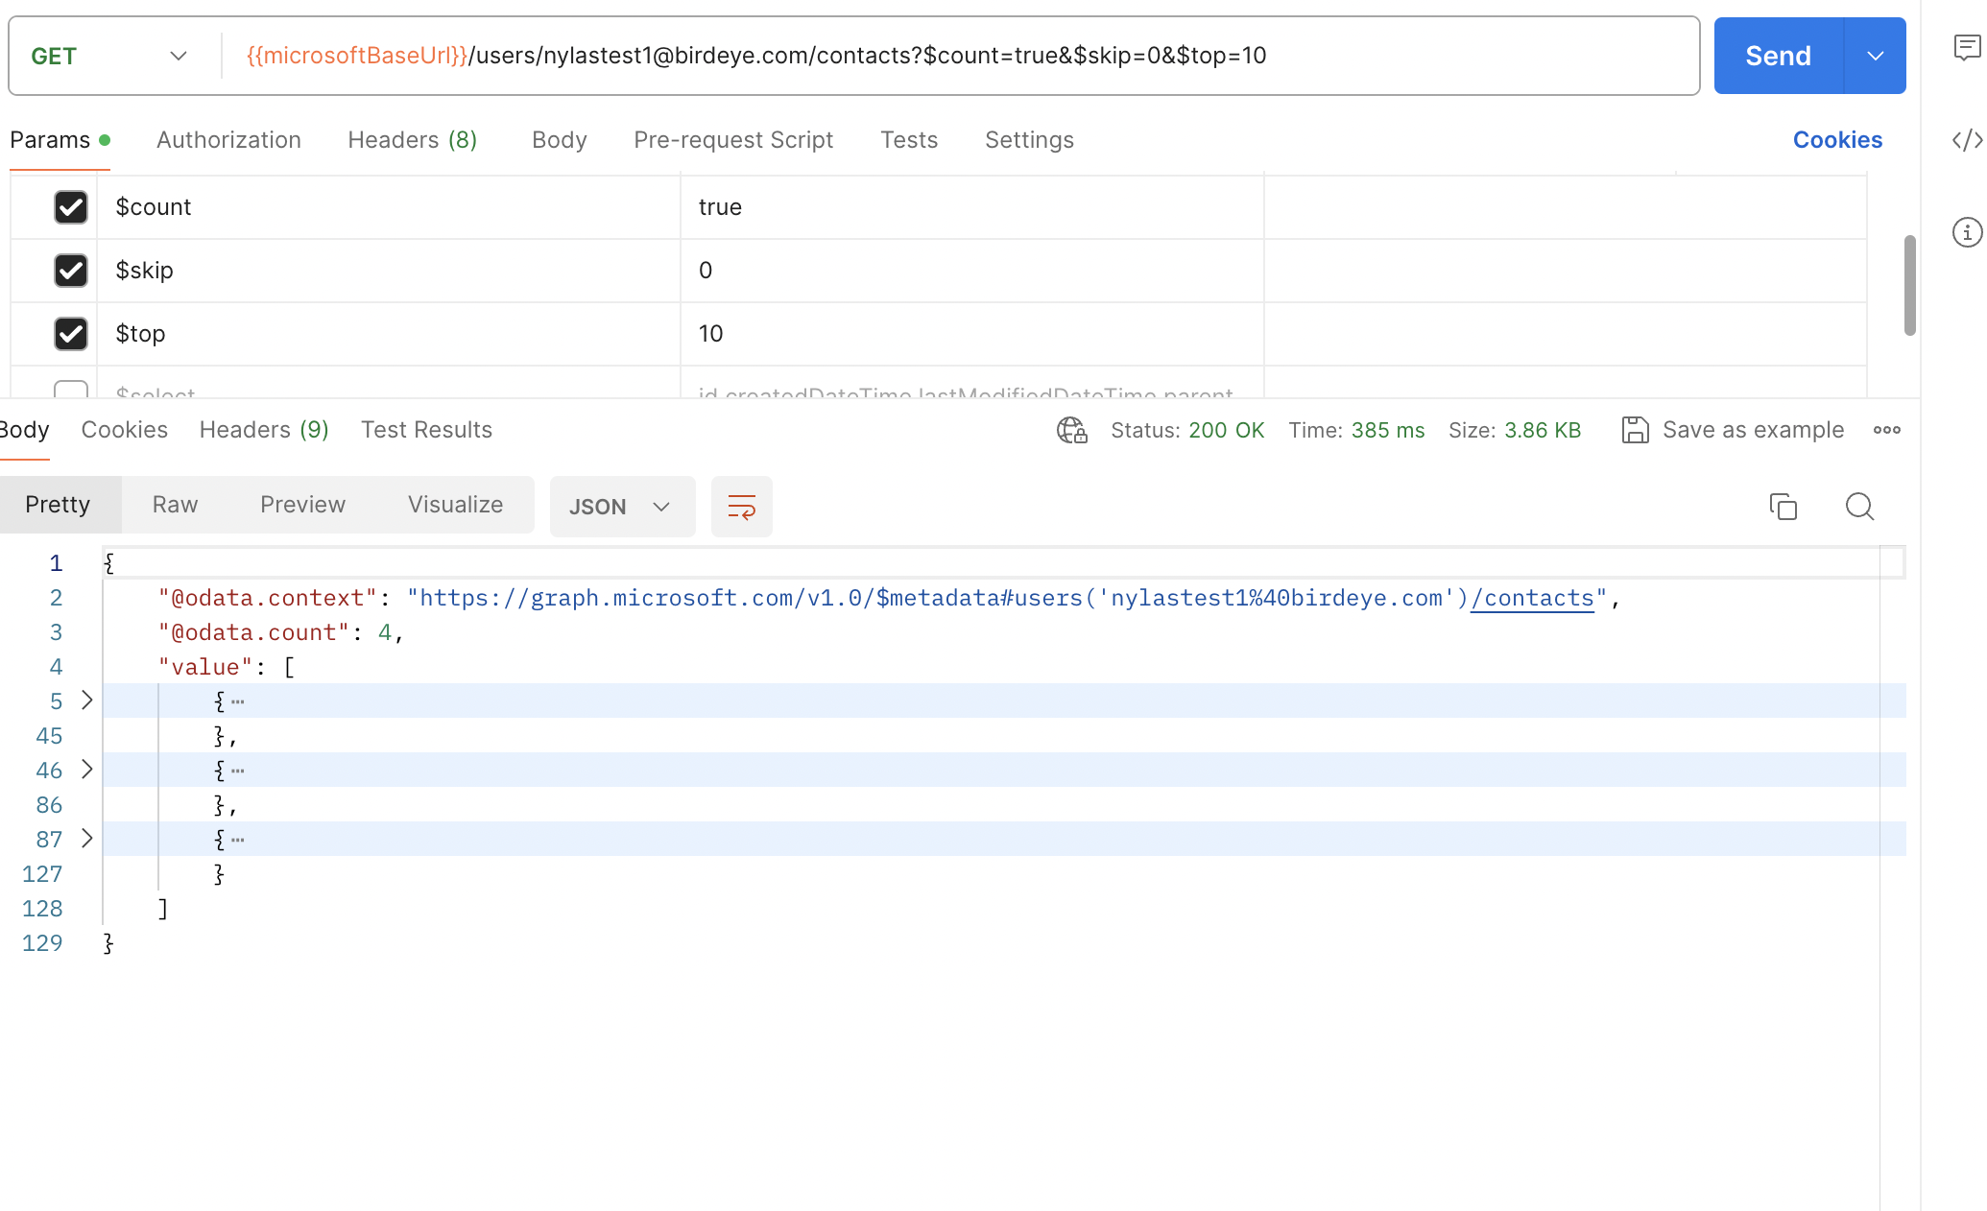The image size is (1987, 1211).
Task: Collapse the first JSON object on line 5
Action: [86, 700]
